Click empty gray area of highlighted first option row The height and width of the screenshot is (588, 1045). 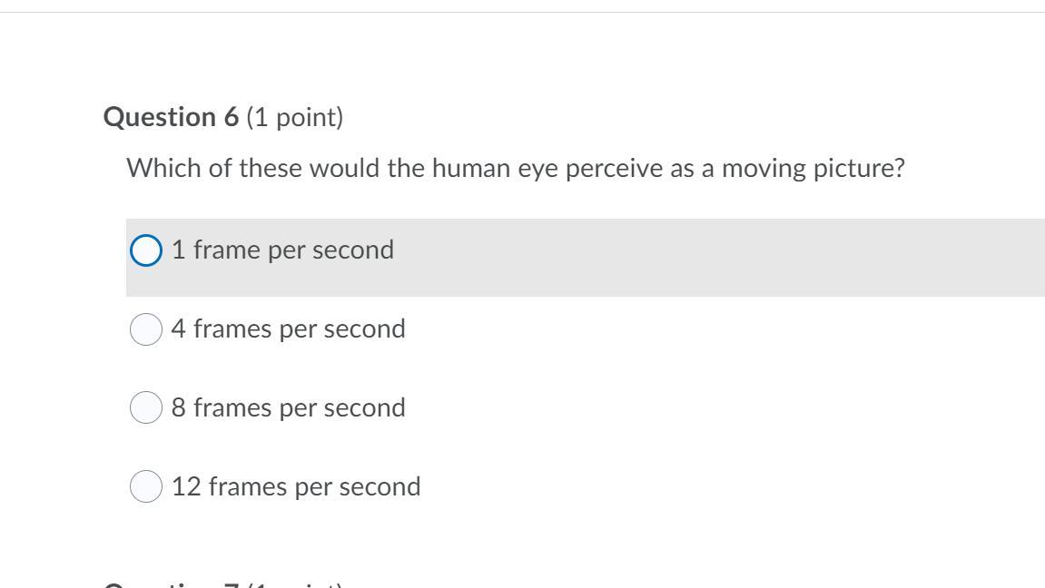click(x=726, y=257)
